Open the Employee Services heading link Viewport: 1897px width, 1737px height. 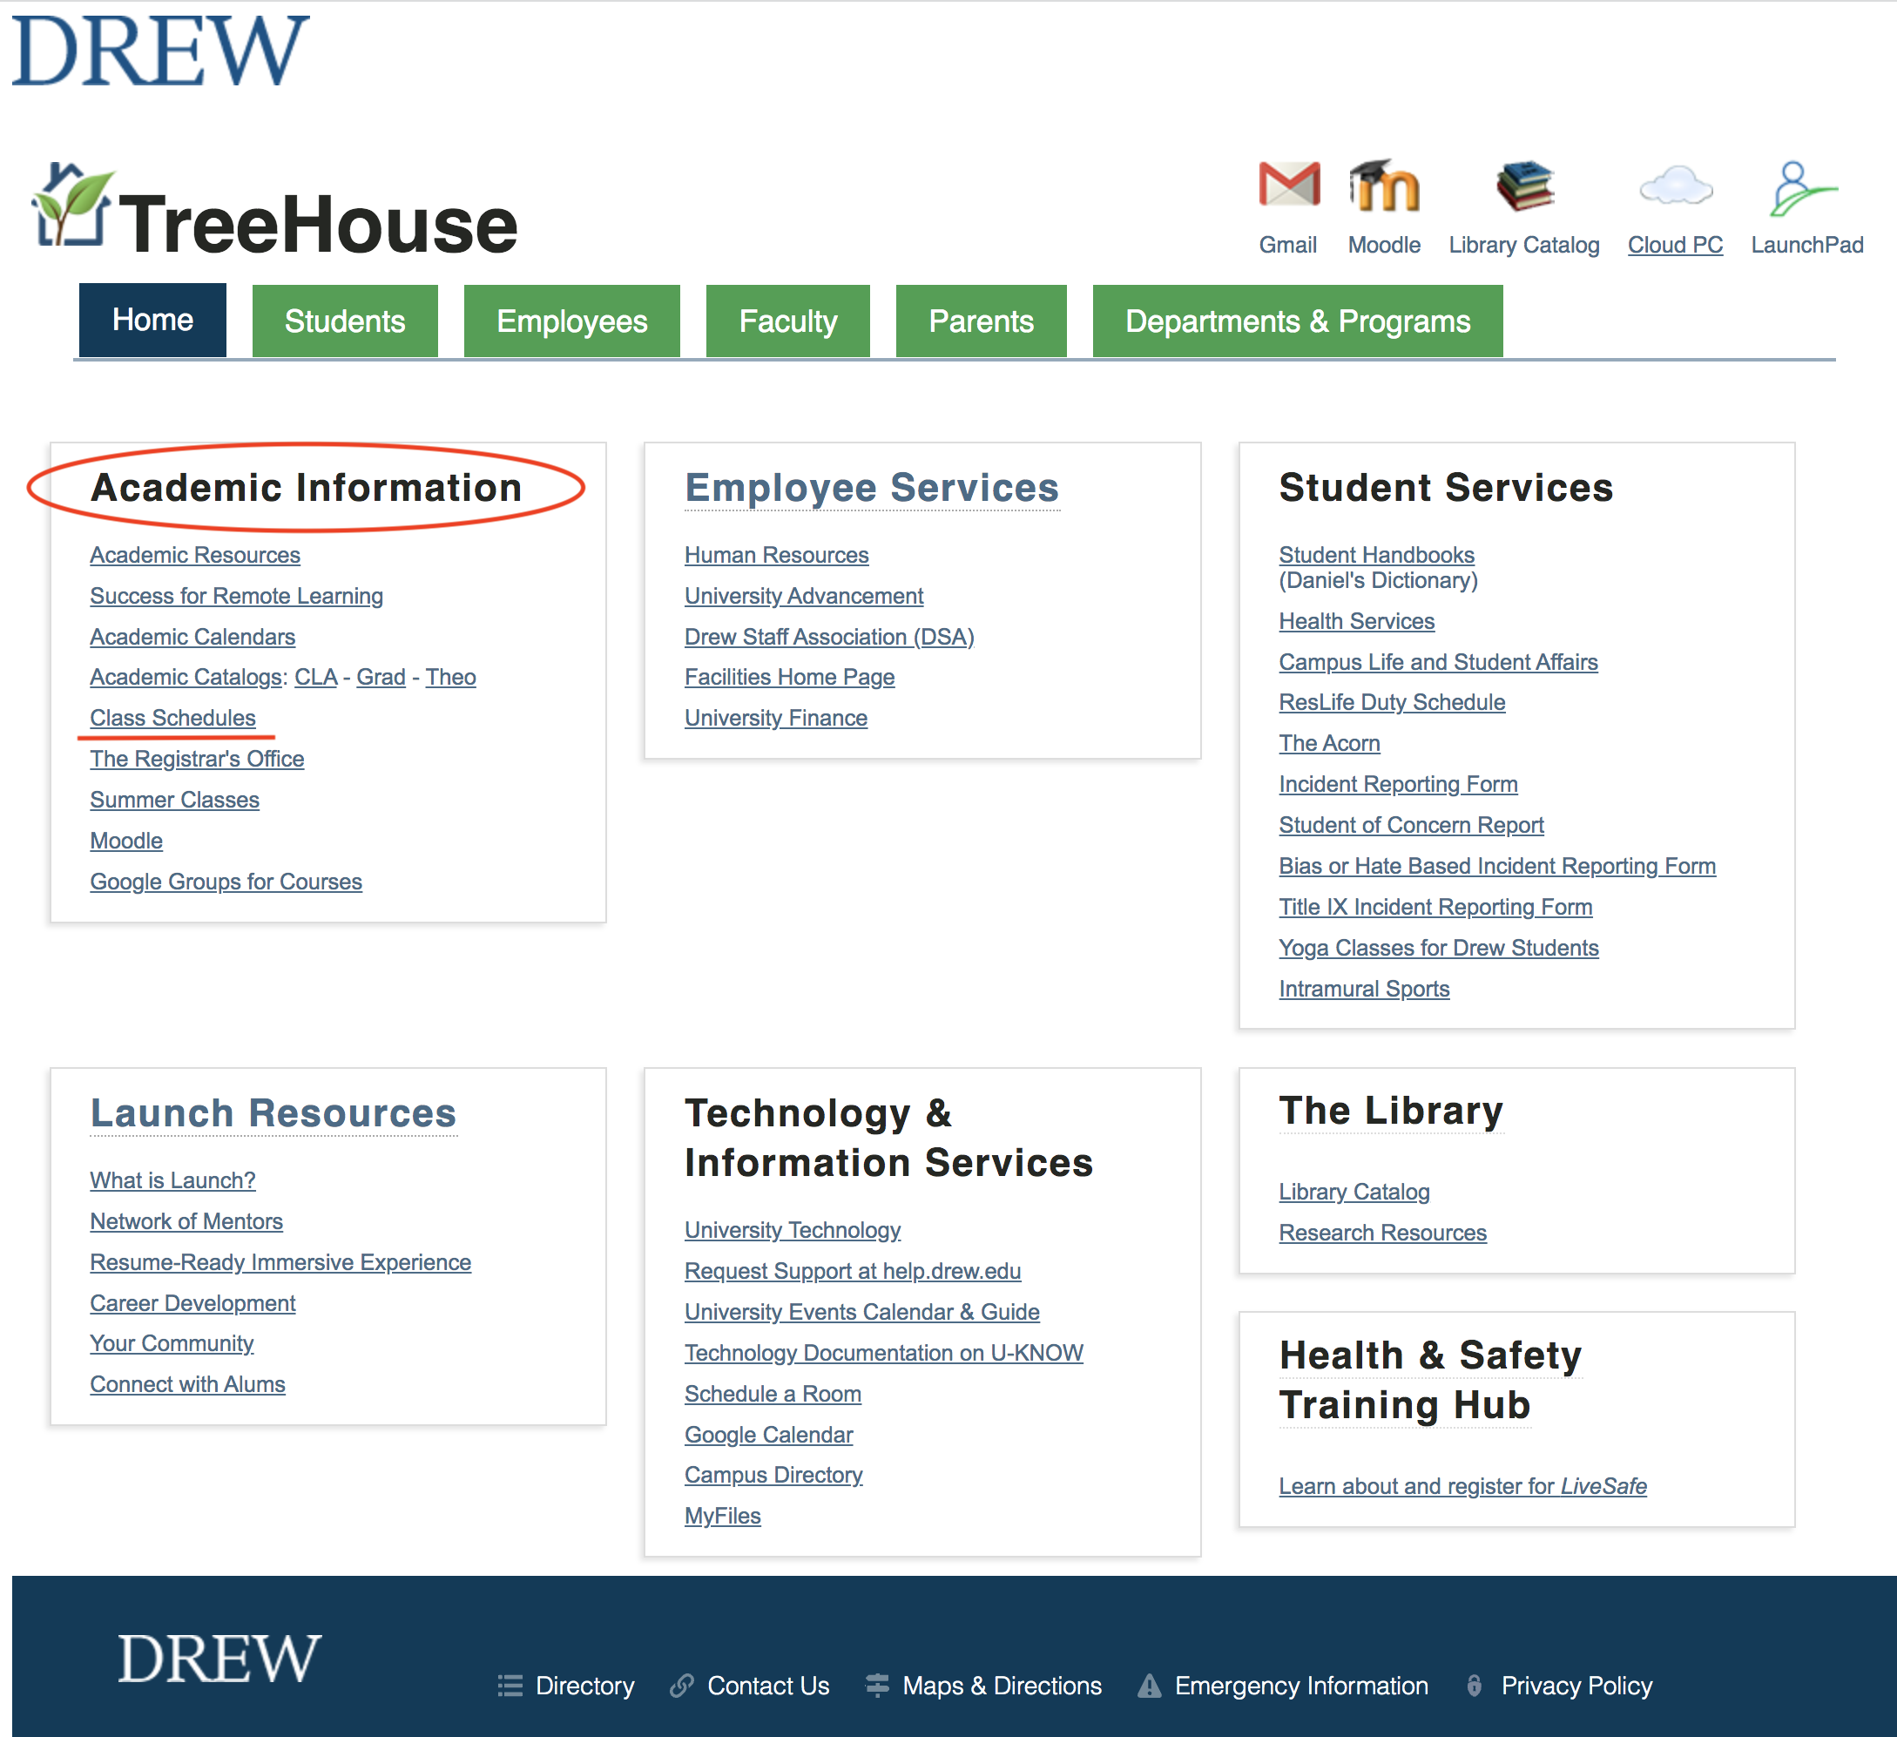click(872, 488)
